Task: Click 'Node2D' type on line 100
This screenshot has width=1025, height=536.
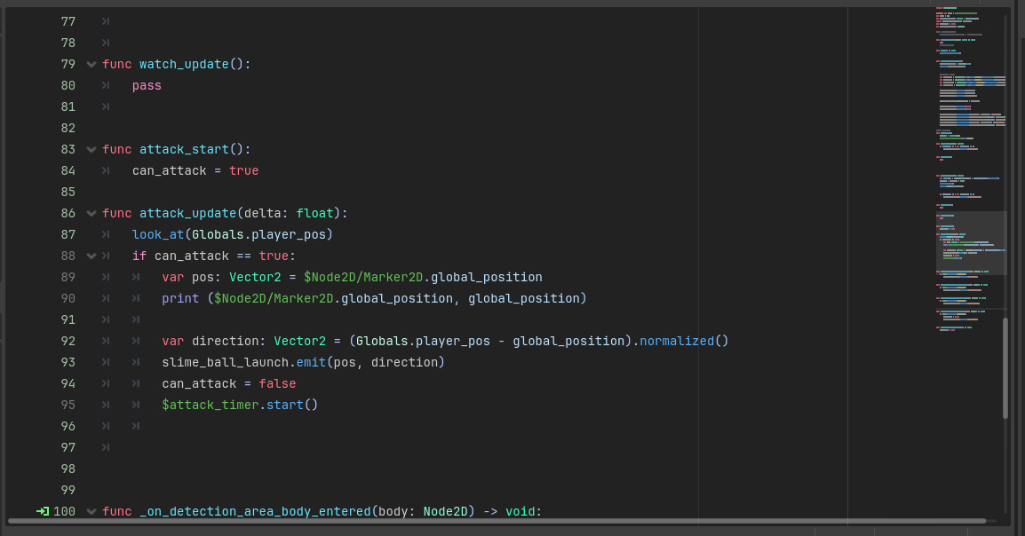Action: click(x=445, y=511)
